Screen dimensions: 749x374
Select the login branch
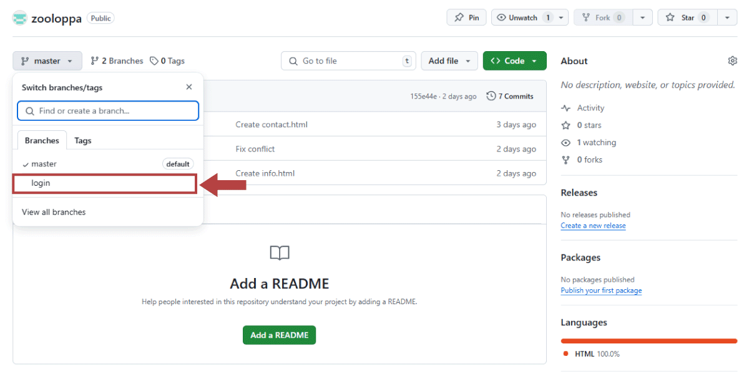[x=105, y=183]
